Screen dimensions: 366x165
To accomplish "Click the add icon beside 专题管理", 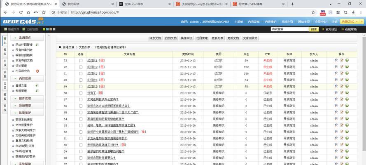I will [x=37, y=90].
